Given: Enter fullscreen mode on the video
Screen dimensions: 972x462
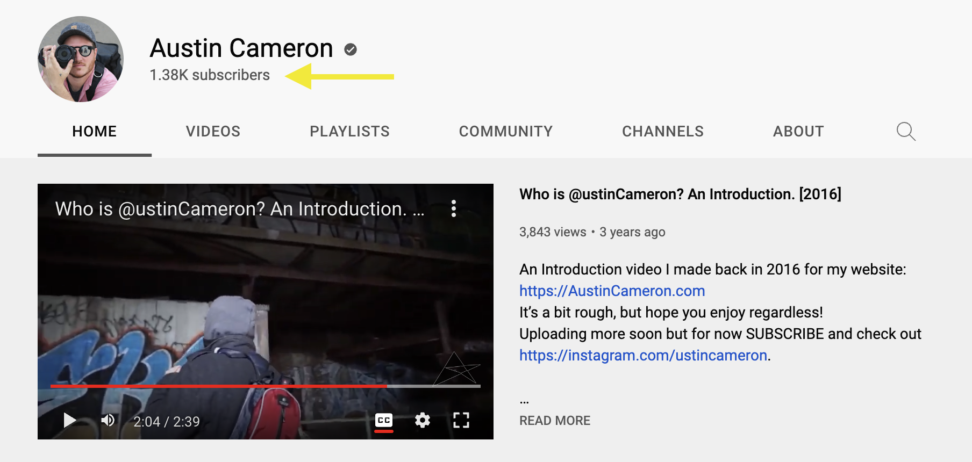Looking at the screenshot, I should click(461, 420).
